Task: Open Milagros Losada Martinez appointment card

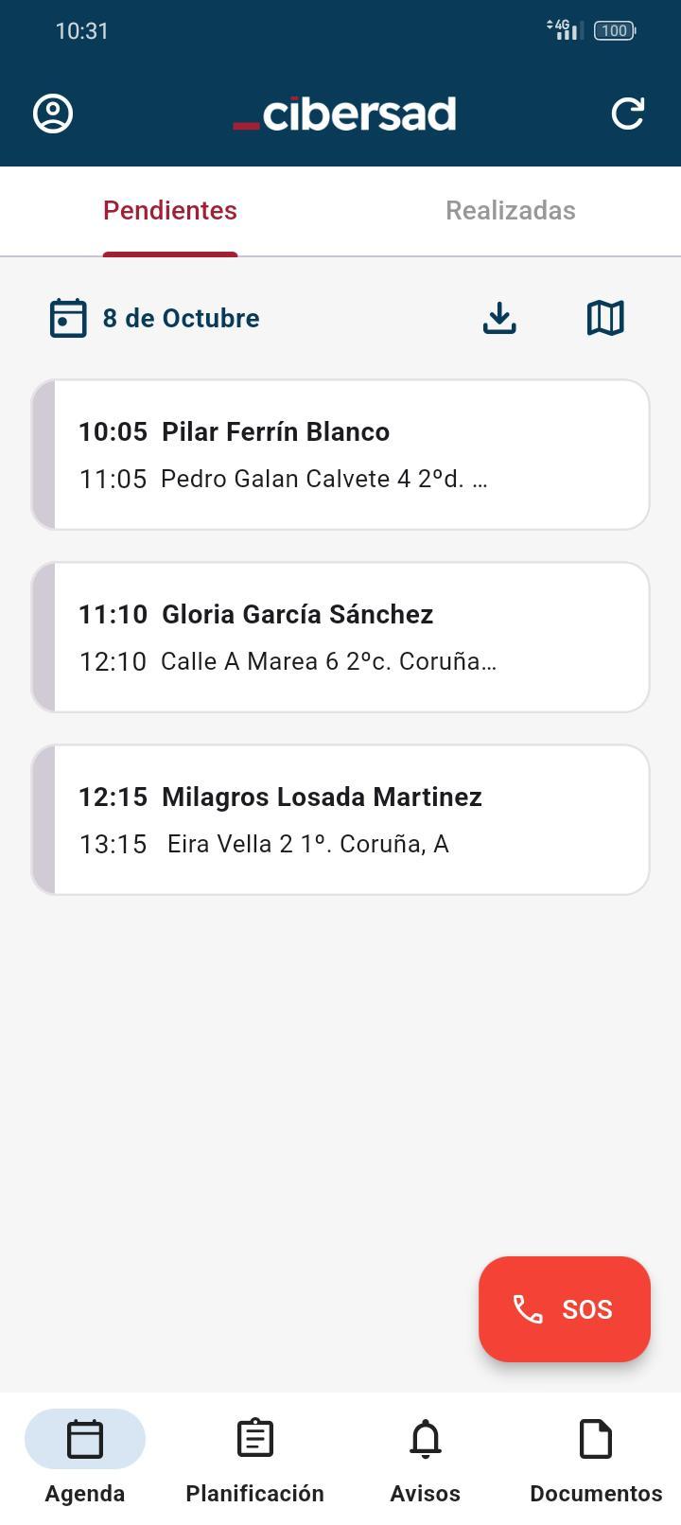Action: [340, 820]
